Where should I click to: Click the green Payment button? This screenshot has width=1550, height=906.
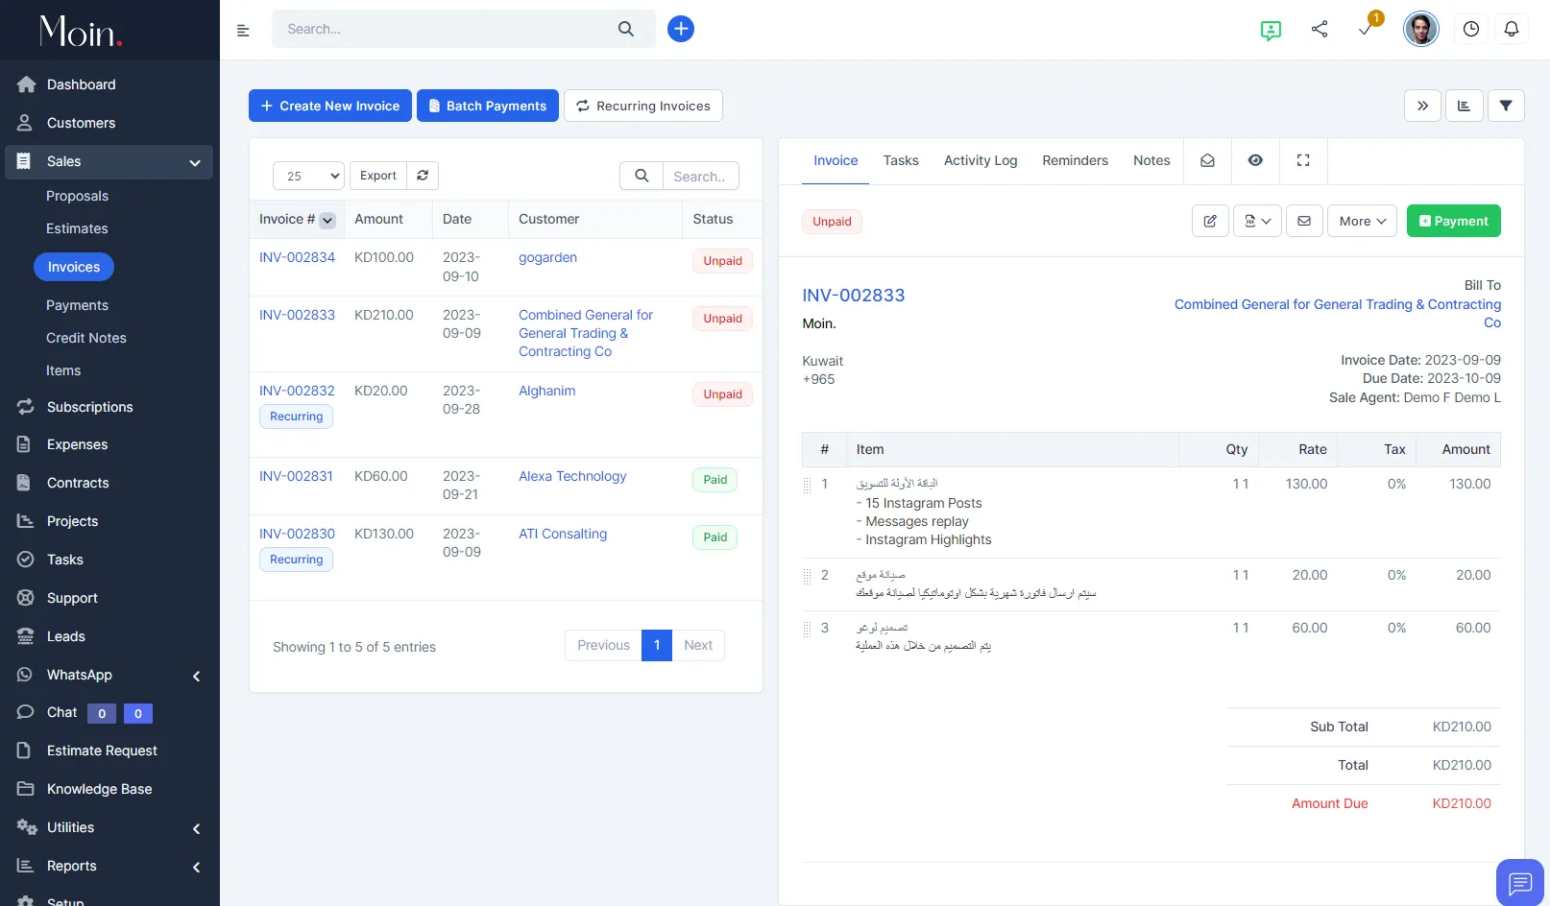1453,221
